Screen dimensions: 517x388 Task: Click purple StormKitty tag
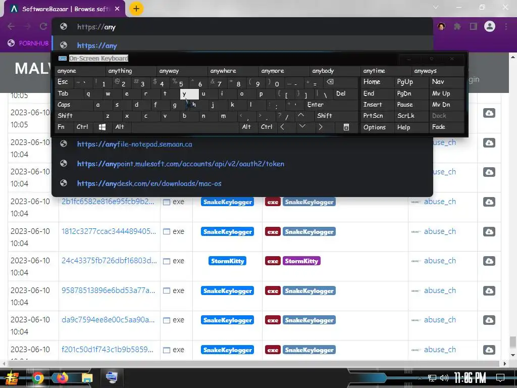click(301, 261)
